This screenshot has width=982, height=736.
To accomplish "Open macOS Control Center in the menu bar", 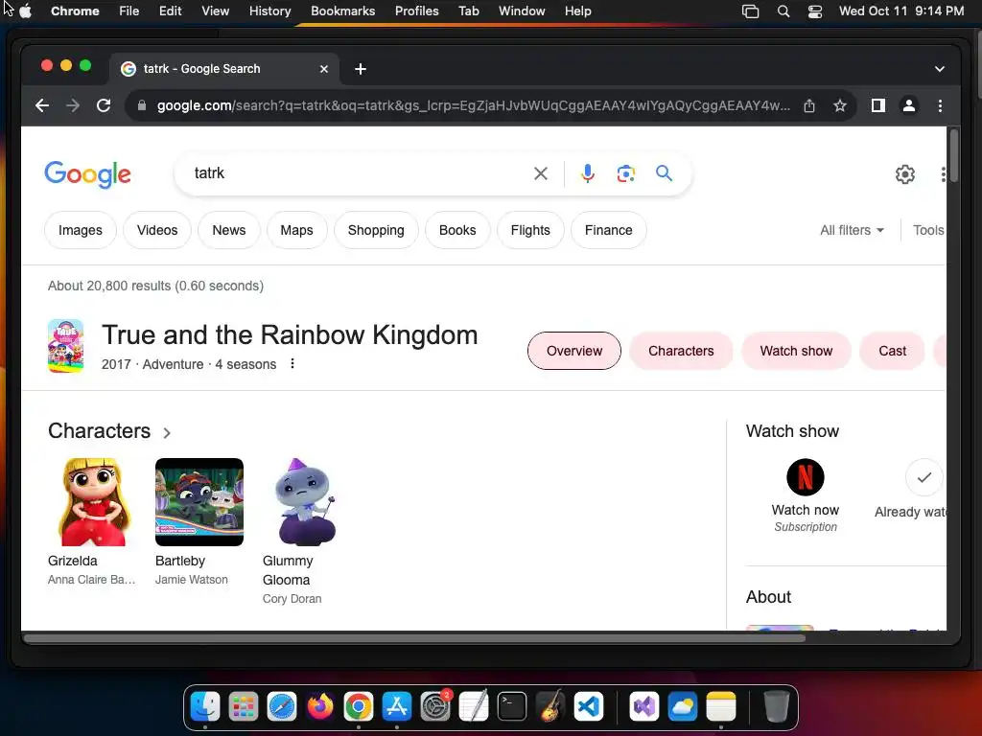I will (x=815, y=11).
